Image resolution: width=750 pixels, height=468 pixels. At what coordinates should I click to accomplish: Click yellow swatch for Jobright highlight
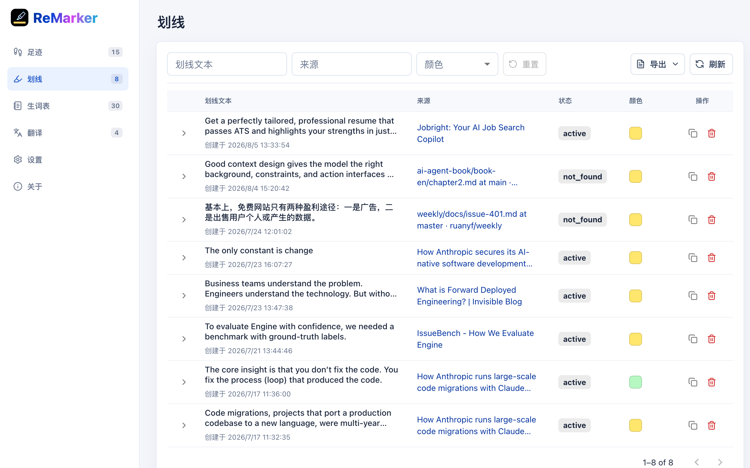pyautogui.click(x=635, y=134)
